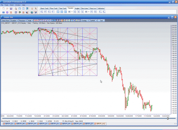Viewport: 178px width, 130px height.
Task: Open the Help menu
Action: 24,5
